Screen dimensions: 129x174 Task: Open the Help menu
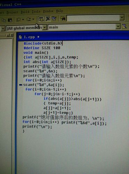pos(59,11)
